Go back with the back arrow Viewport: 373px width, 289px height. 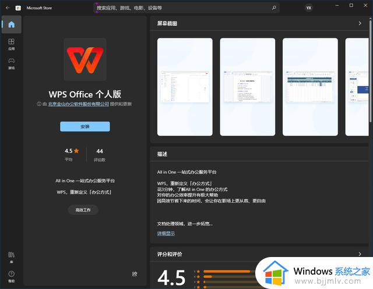(x=8, y=8)
